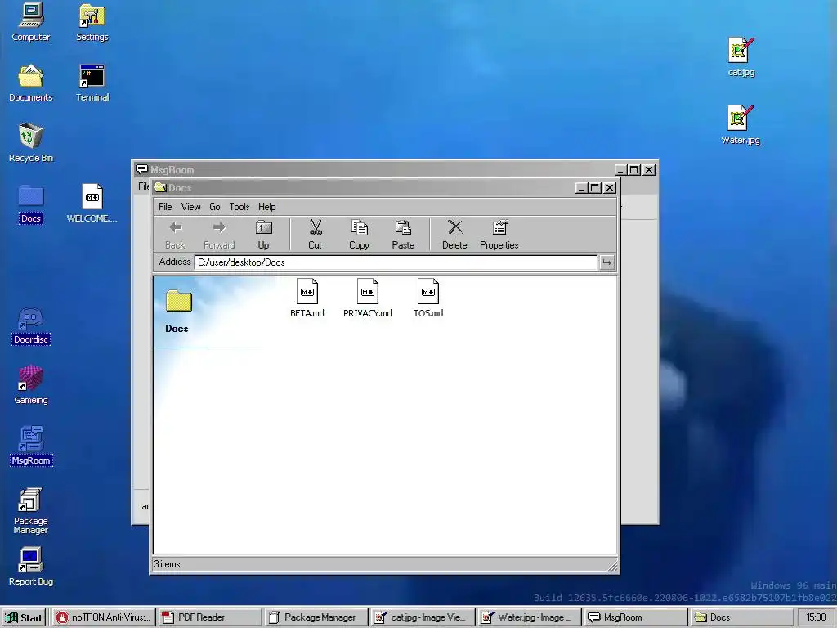The height and width of the screenshot is (628, 837).
Task: Click the Cut scissors tool
Action: pos(315,235)
